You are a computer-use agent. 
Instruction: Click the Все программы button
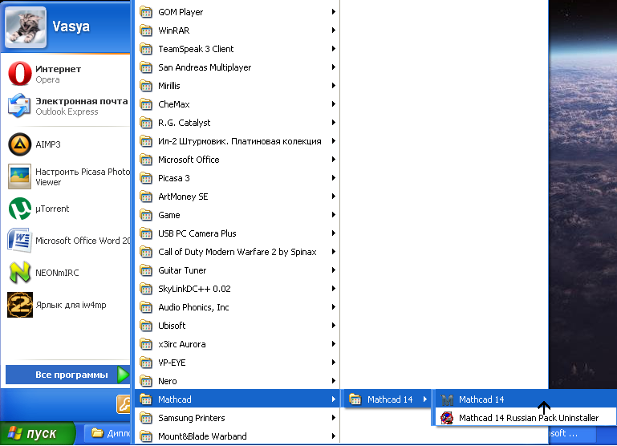tap(67, 375)
